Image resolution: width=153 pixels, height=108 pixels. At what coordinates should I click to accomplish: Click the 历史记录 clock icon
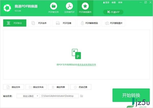coord(75,87)
